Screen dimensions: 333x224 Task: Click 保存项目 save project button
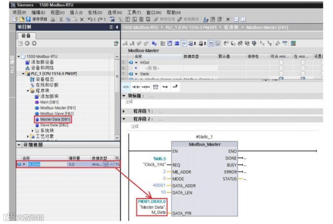[36, 19]
